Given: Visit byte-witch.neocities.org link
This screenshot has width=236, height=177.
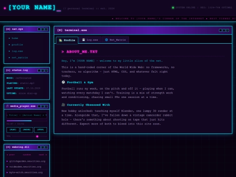Looking at the screenshot, I should (26, 173).
